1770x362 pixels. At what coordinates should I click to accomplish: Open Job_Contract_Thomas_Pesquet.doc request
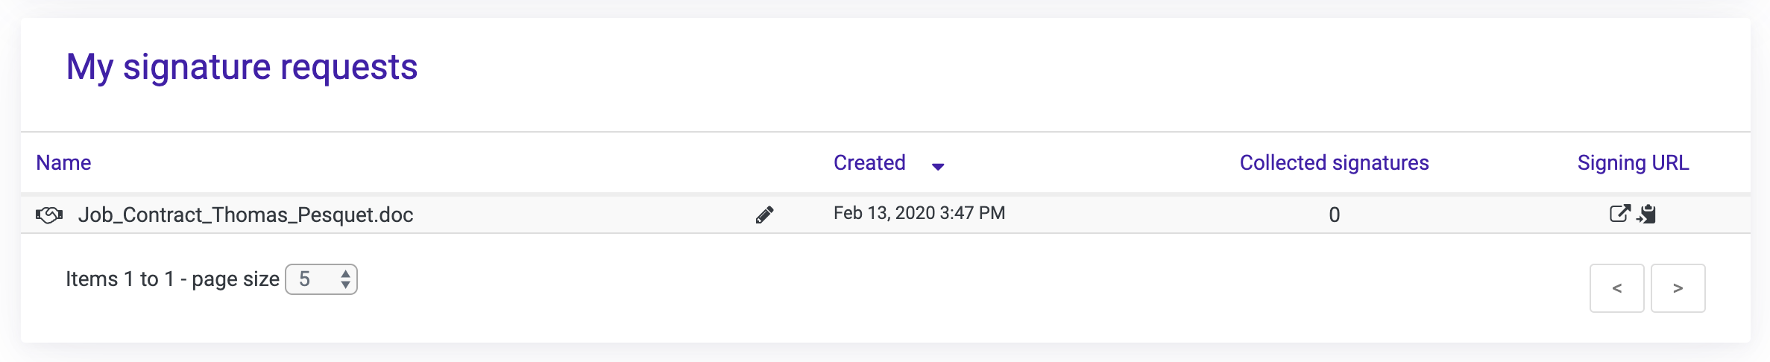pos(245,215)
